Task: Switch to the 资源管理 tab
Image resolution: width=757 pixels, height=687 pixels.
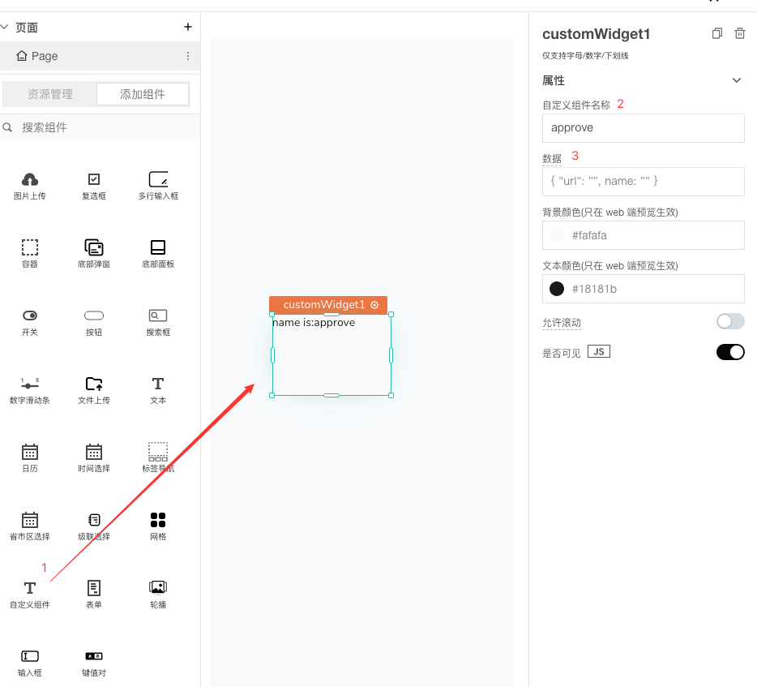Action: 50,94
